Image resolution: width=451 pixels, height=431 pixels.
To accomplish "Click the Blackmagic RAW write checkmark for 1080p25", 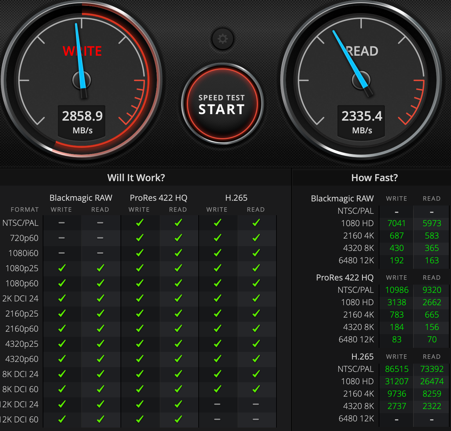I will click(x=62, y=268).
